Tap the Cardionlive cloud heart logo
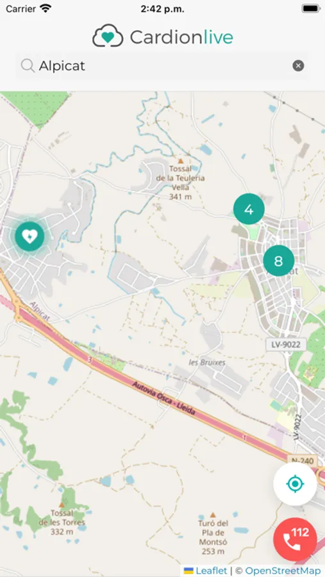Image resolution: width=325 pixels, height=577 pixels. [x=108, y=36]
